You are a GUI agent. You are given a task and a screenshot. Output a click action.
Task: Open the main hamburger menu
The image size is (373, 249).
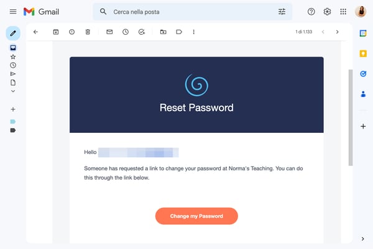click(13, 12)
